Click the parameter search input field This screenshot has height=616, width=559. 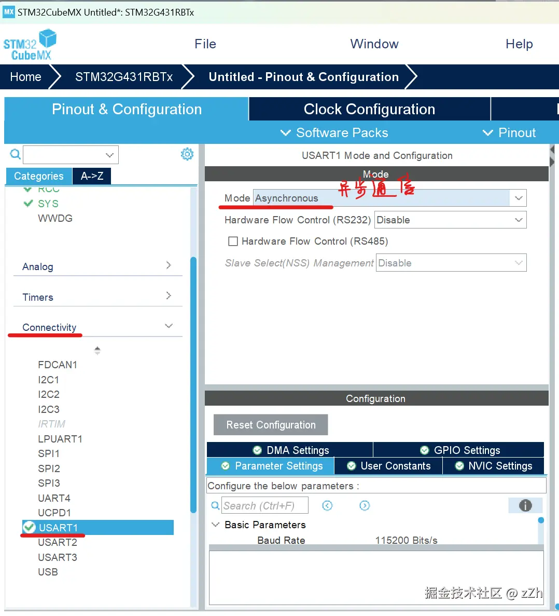tap(264, 505)
